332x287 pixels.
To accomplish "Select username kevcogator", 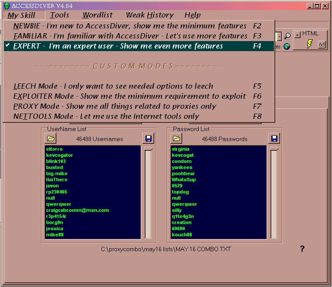I will 59,155.
